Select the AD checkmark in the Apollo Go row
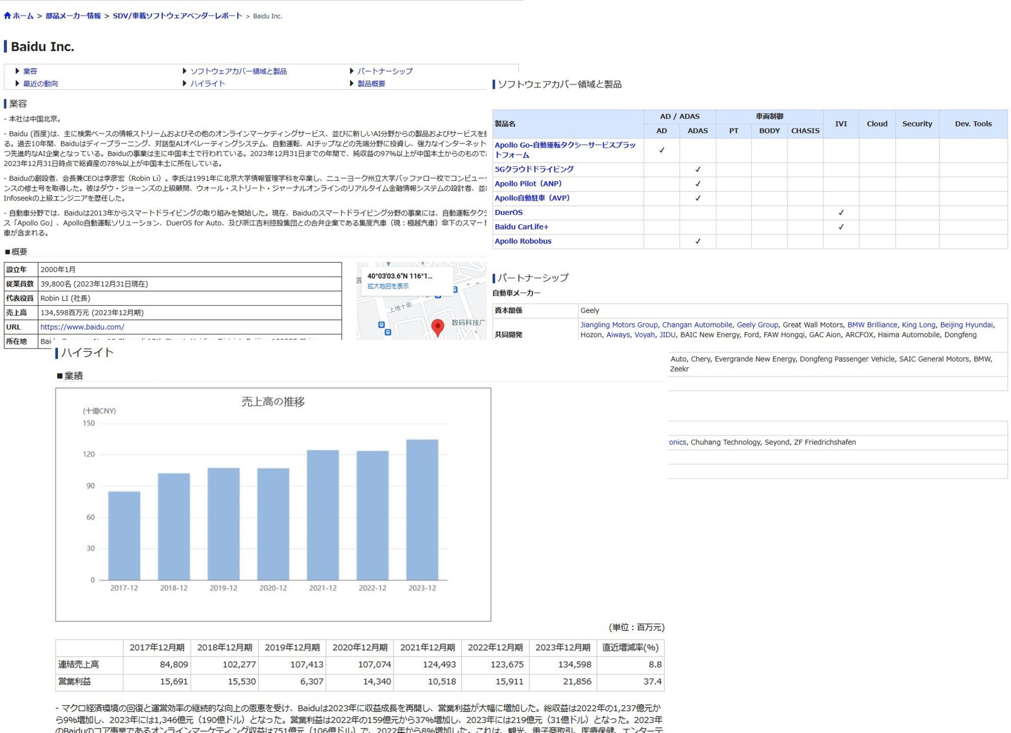The width and height of the screenshot is (1011, 733). click(x=661, y=150)
